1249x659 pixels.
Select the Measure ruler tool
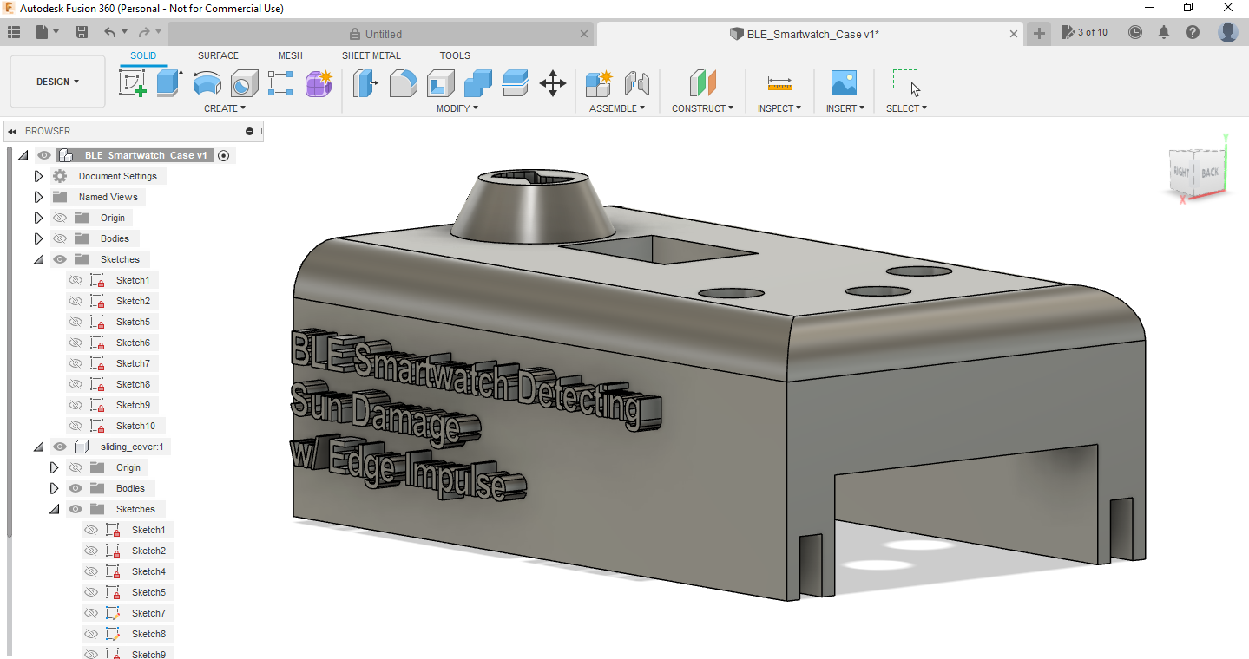(x=779, y=83)
